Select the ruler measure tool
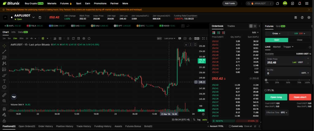Image resolution: width=314 pixels, height=131 pixels. [4, 95]
